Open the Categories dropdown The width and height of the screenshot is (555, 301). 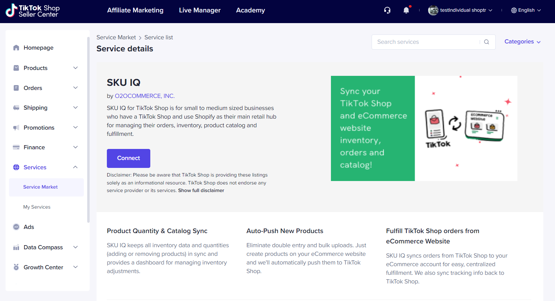click(x=523, y=42)
